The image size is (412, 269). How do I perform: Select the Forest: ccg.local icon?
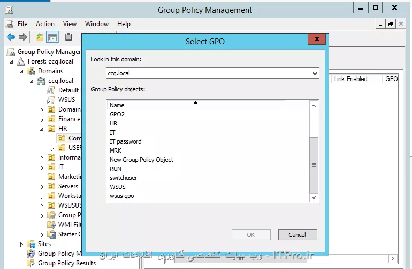[x=21, y=61]
